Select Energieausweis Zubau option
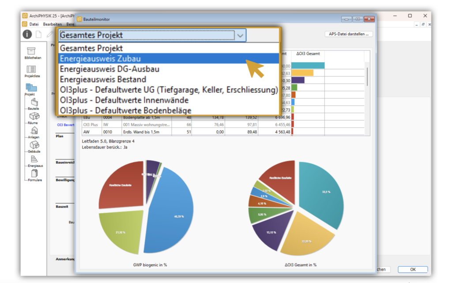This screenshot has width=452, height=283. tap(169, 59)
